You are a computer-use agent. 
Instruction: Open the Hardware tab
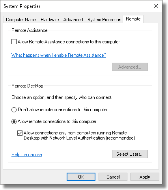click(x=50, y=20)
